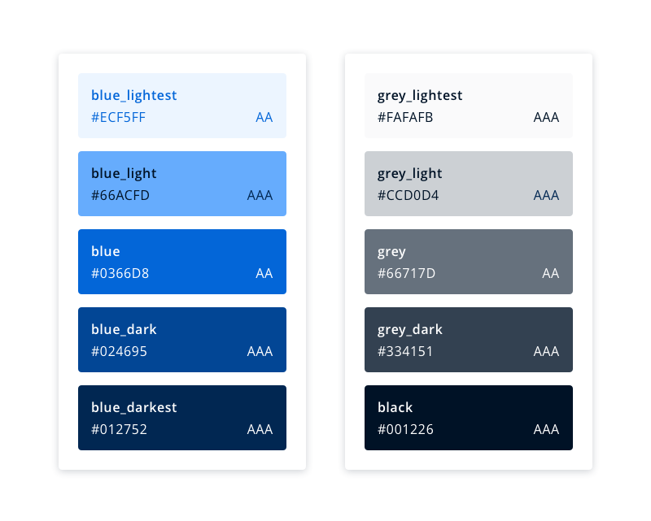Viewport: 651px width, 521px height.
Task: Click the blue_light swatch card
Action: [182, 184]
